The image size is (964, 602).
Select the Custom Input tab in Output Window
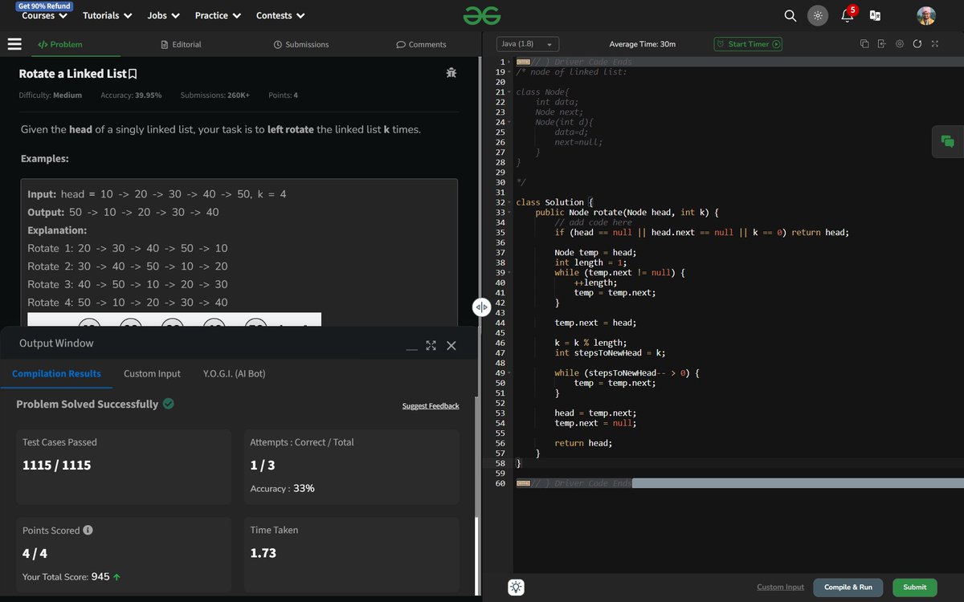point(152,373)
